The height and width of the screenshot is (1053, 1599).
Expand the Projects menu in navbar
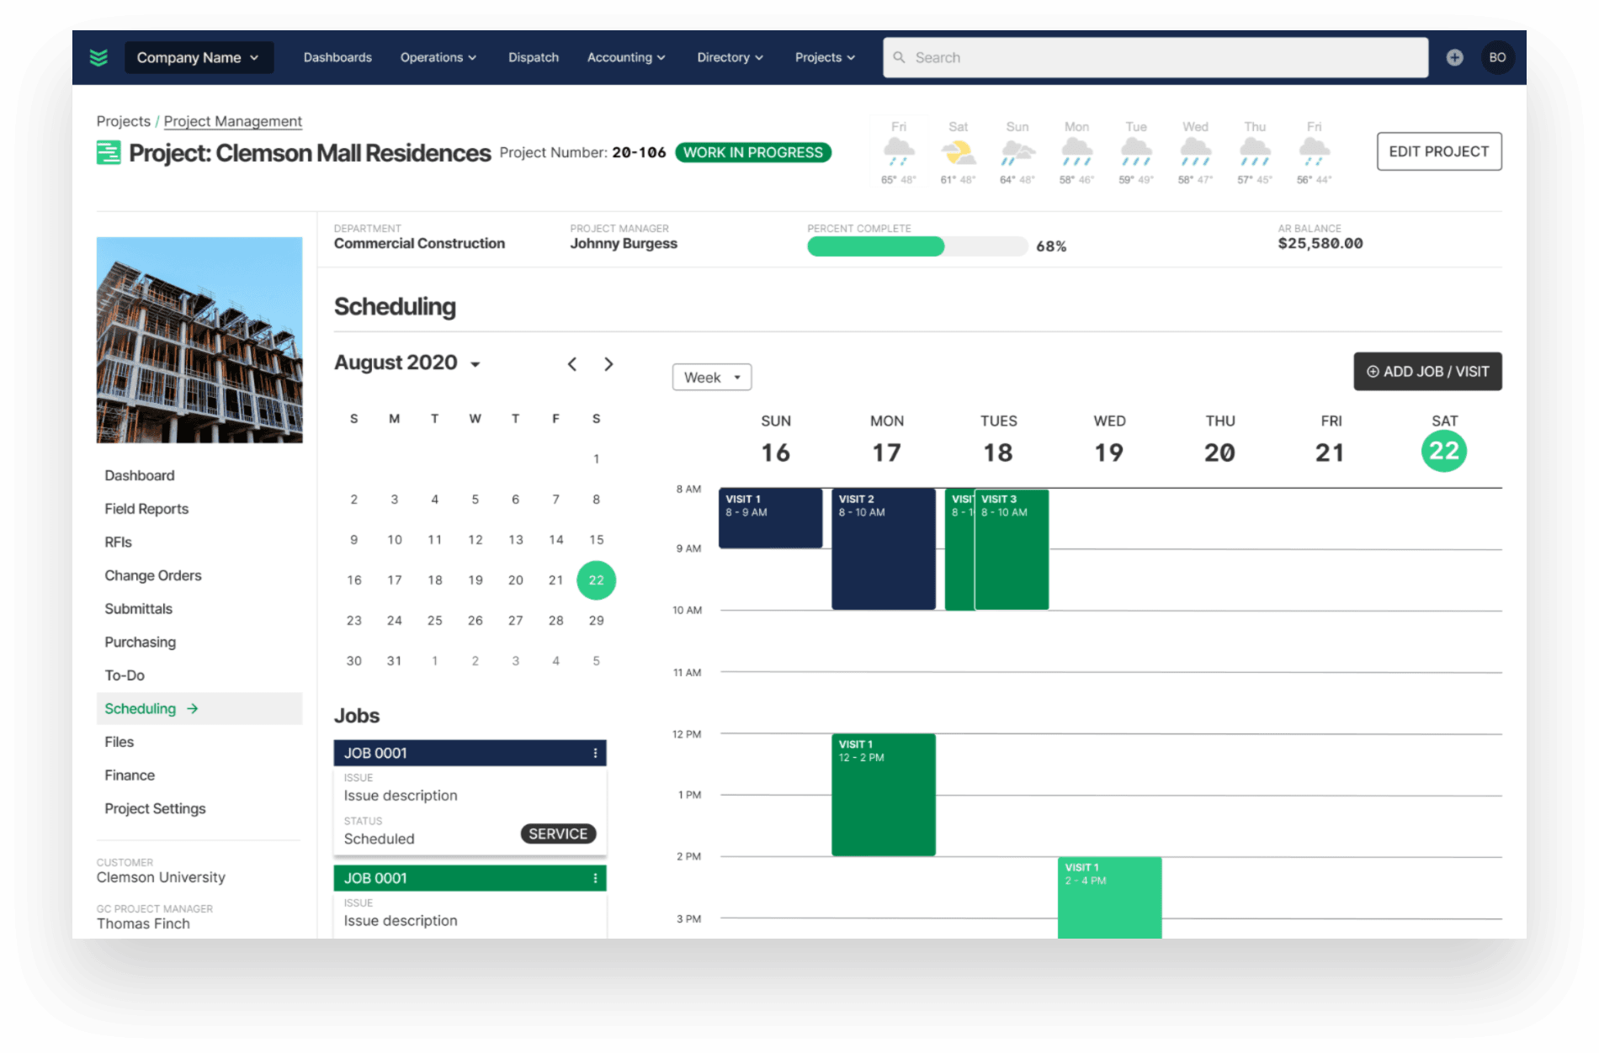(x=825, y=57)
